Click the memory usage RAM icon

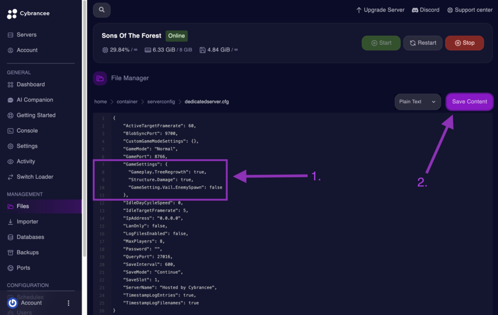coord(148,50)
